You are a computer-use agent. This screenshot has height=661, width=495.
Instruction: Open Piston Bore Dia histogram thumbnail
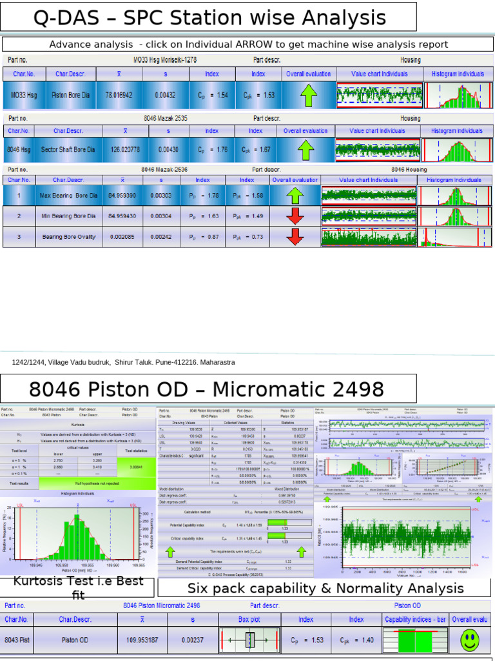click(x=458, y=96)
